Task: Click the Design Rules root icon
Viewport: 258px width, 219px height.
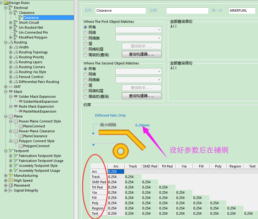Action: (6, 3)
